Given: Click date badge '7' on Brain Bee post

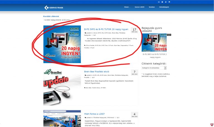Looking at the screenshot, I should 134,73.
